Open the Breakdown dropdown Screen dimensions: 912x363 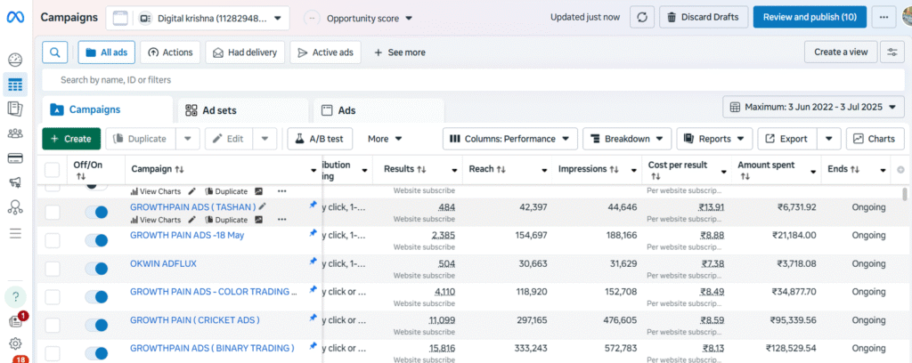pos(627,139)
